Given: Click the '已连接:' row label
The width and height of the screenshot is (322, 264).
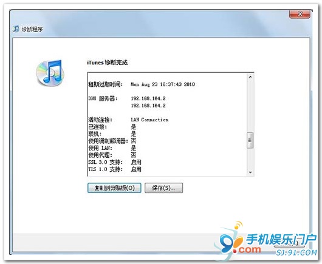Looking at the screenshot, I should click(98, 127).
